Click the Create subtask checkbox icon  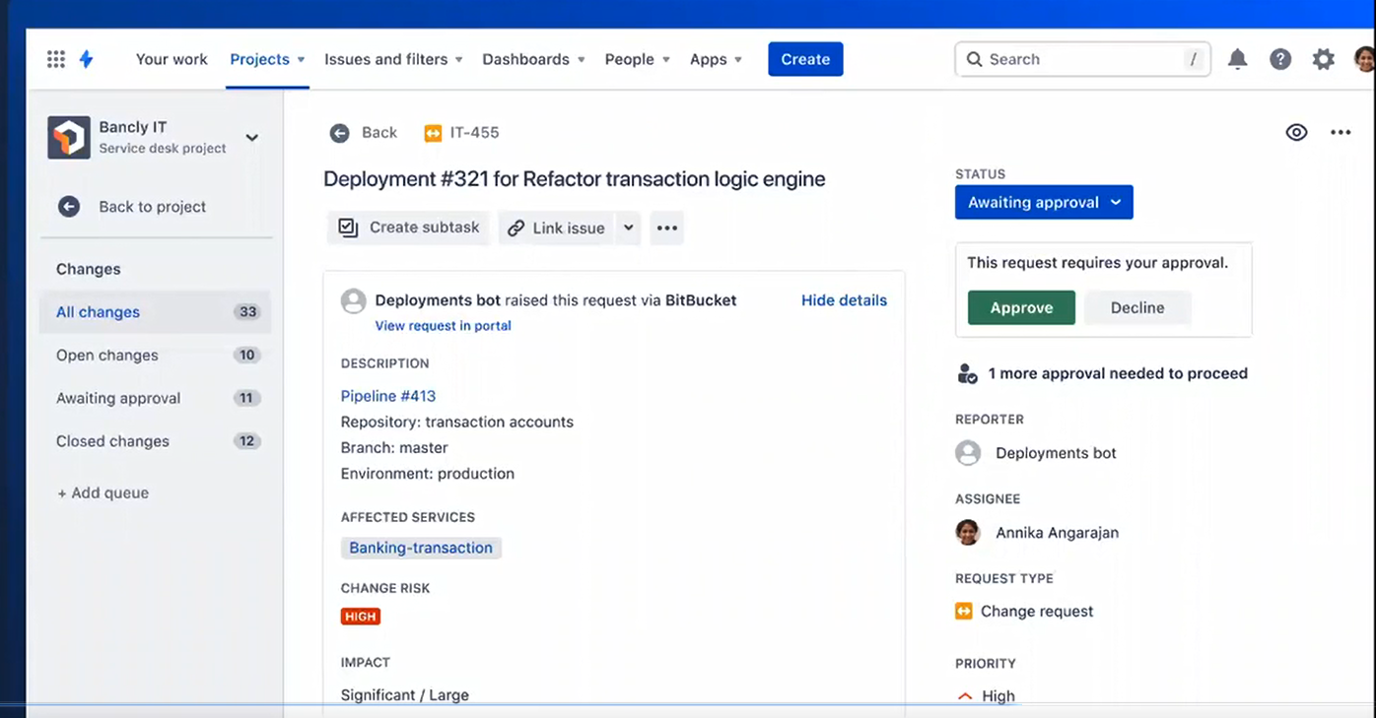pyautogui.click(x=348, y=228)
